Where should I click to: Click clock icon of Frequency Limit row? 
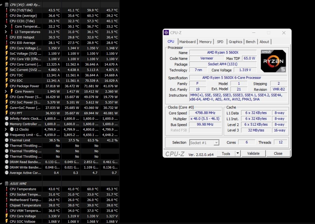[7, 135]
